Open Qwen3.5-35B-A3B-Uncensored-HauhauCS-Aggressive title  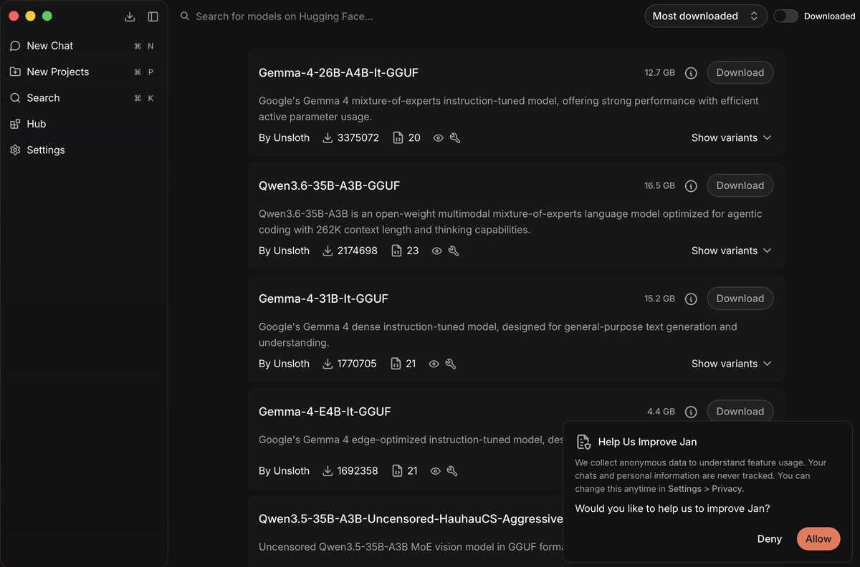click(411, 518)
